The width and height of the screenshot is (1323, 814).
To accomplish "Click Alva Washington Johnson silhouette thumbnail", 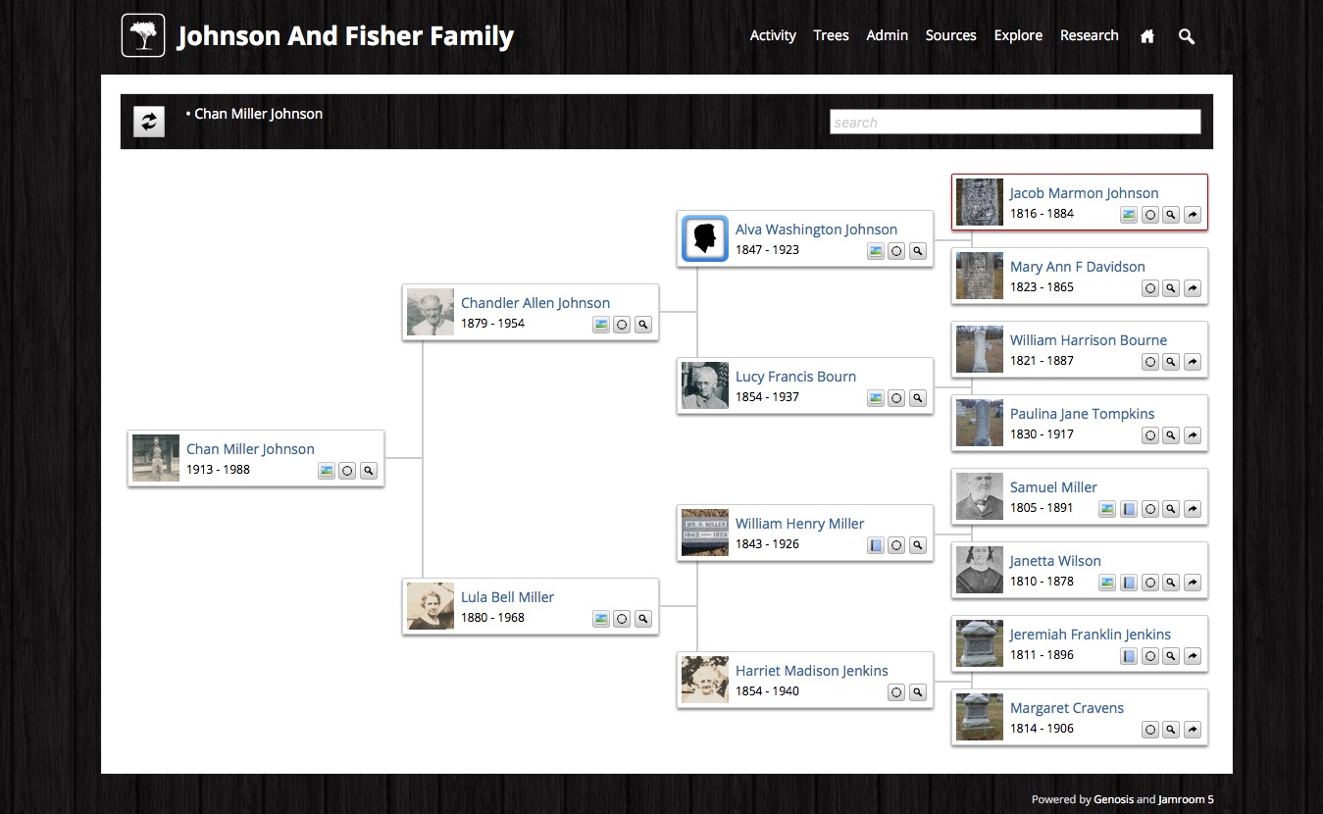I will click(705, 238).
